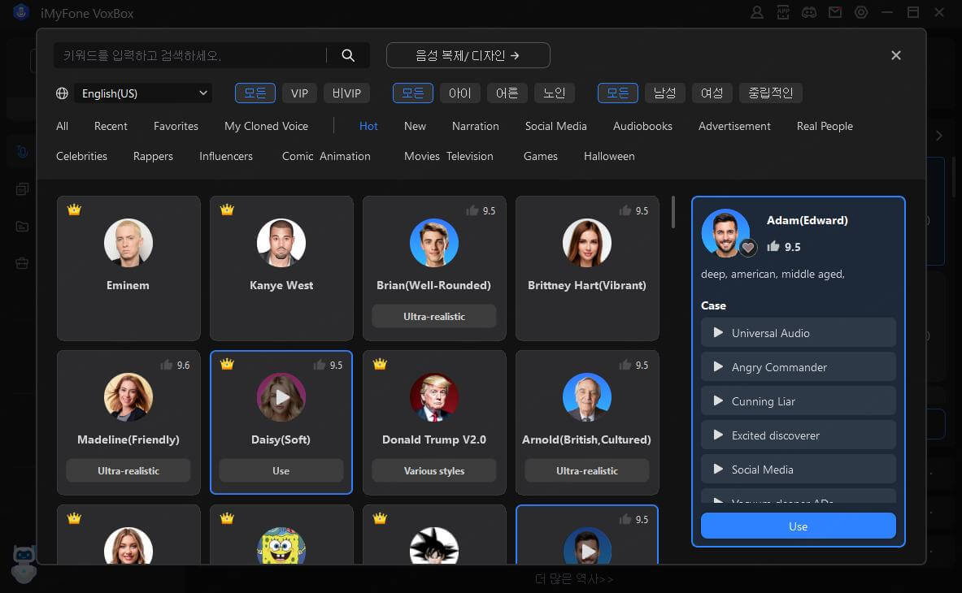
Task: Open the Audiobooks category tab
Action: (x=642, y=126)
